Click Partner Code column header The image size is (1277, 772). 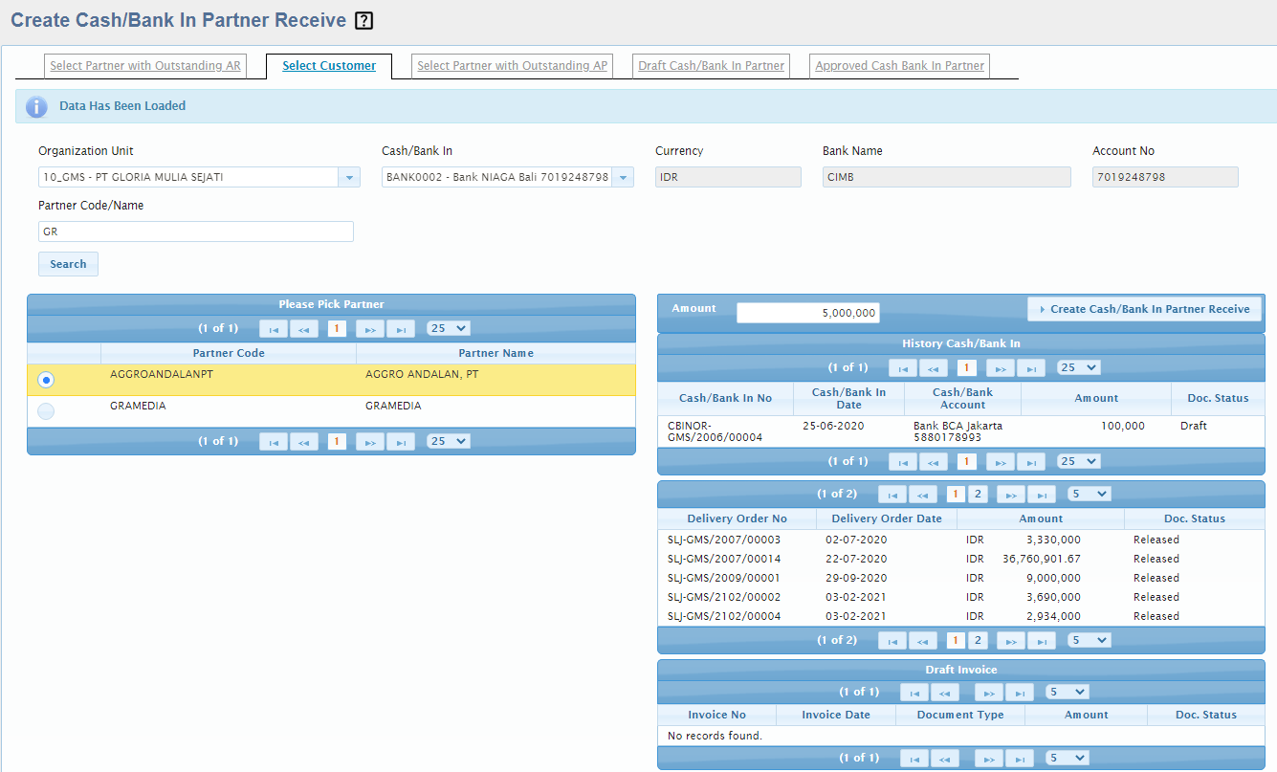pyautogui.click(x=229, y=353)
